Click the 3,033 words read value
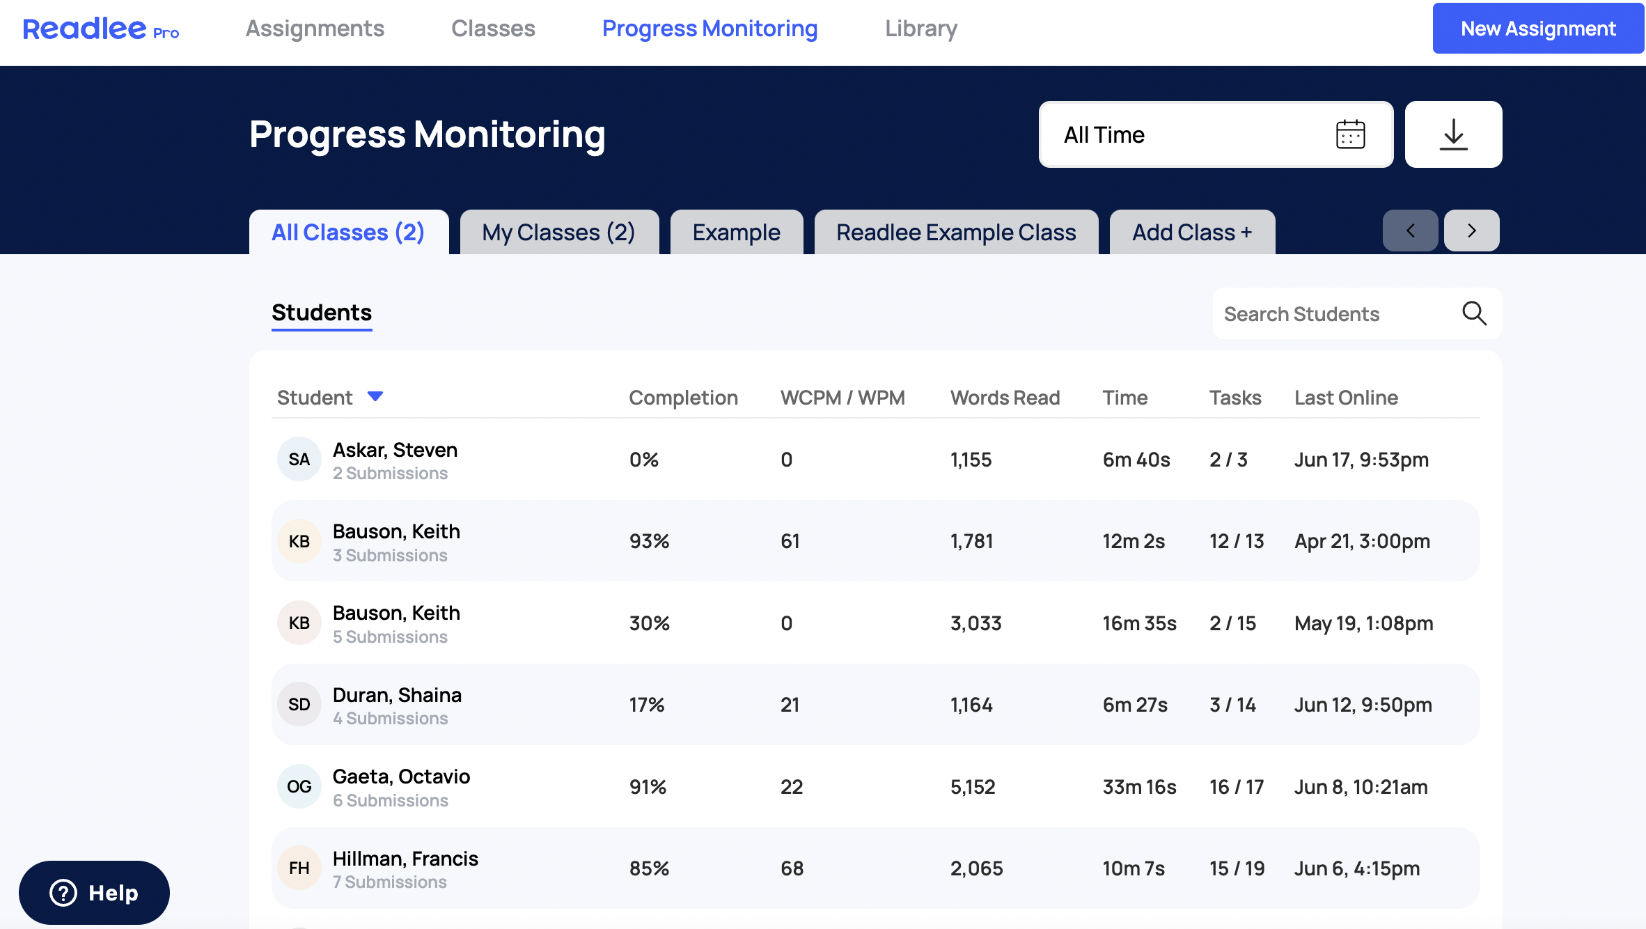The height and width of the screenshot is (929, 1646). pos(975,623)
